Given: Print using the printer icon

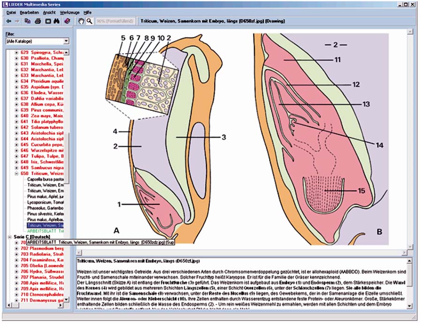Looking at the screenshot, I should pos(38,21).
